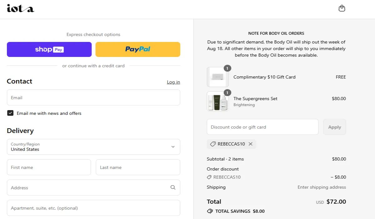The image size is (375, 219).
Task: Pay with PayPal express checkout
Action: (138, 49)
